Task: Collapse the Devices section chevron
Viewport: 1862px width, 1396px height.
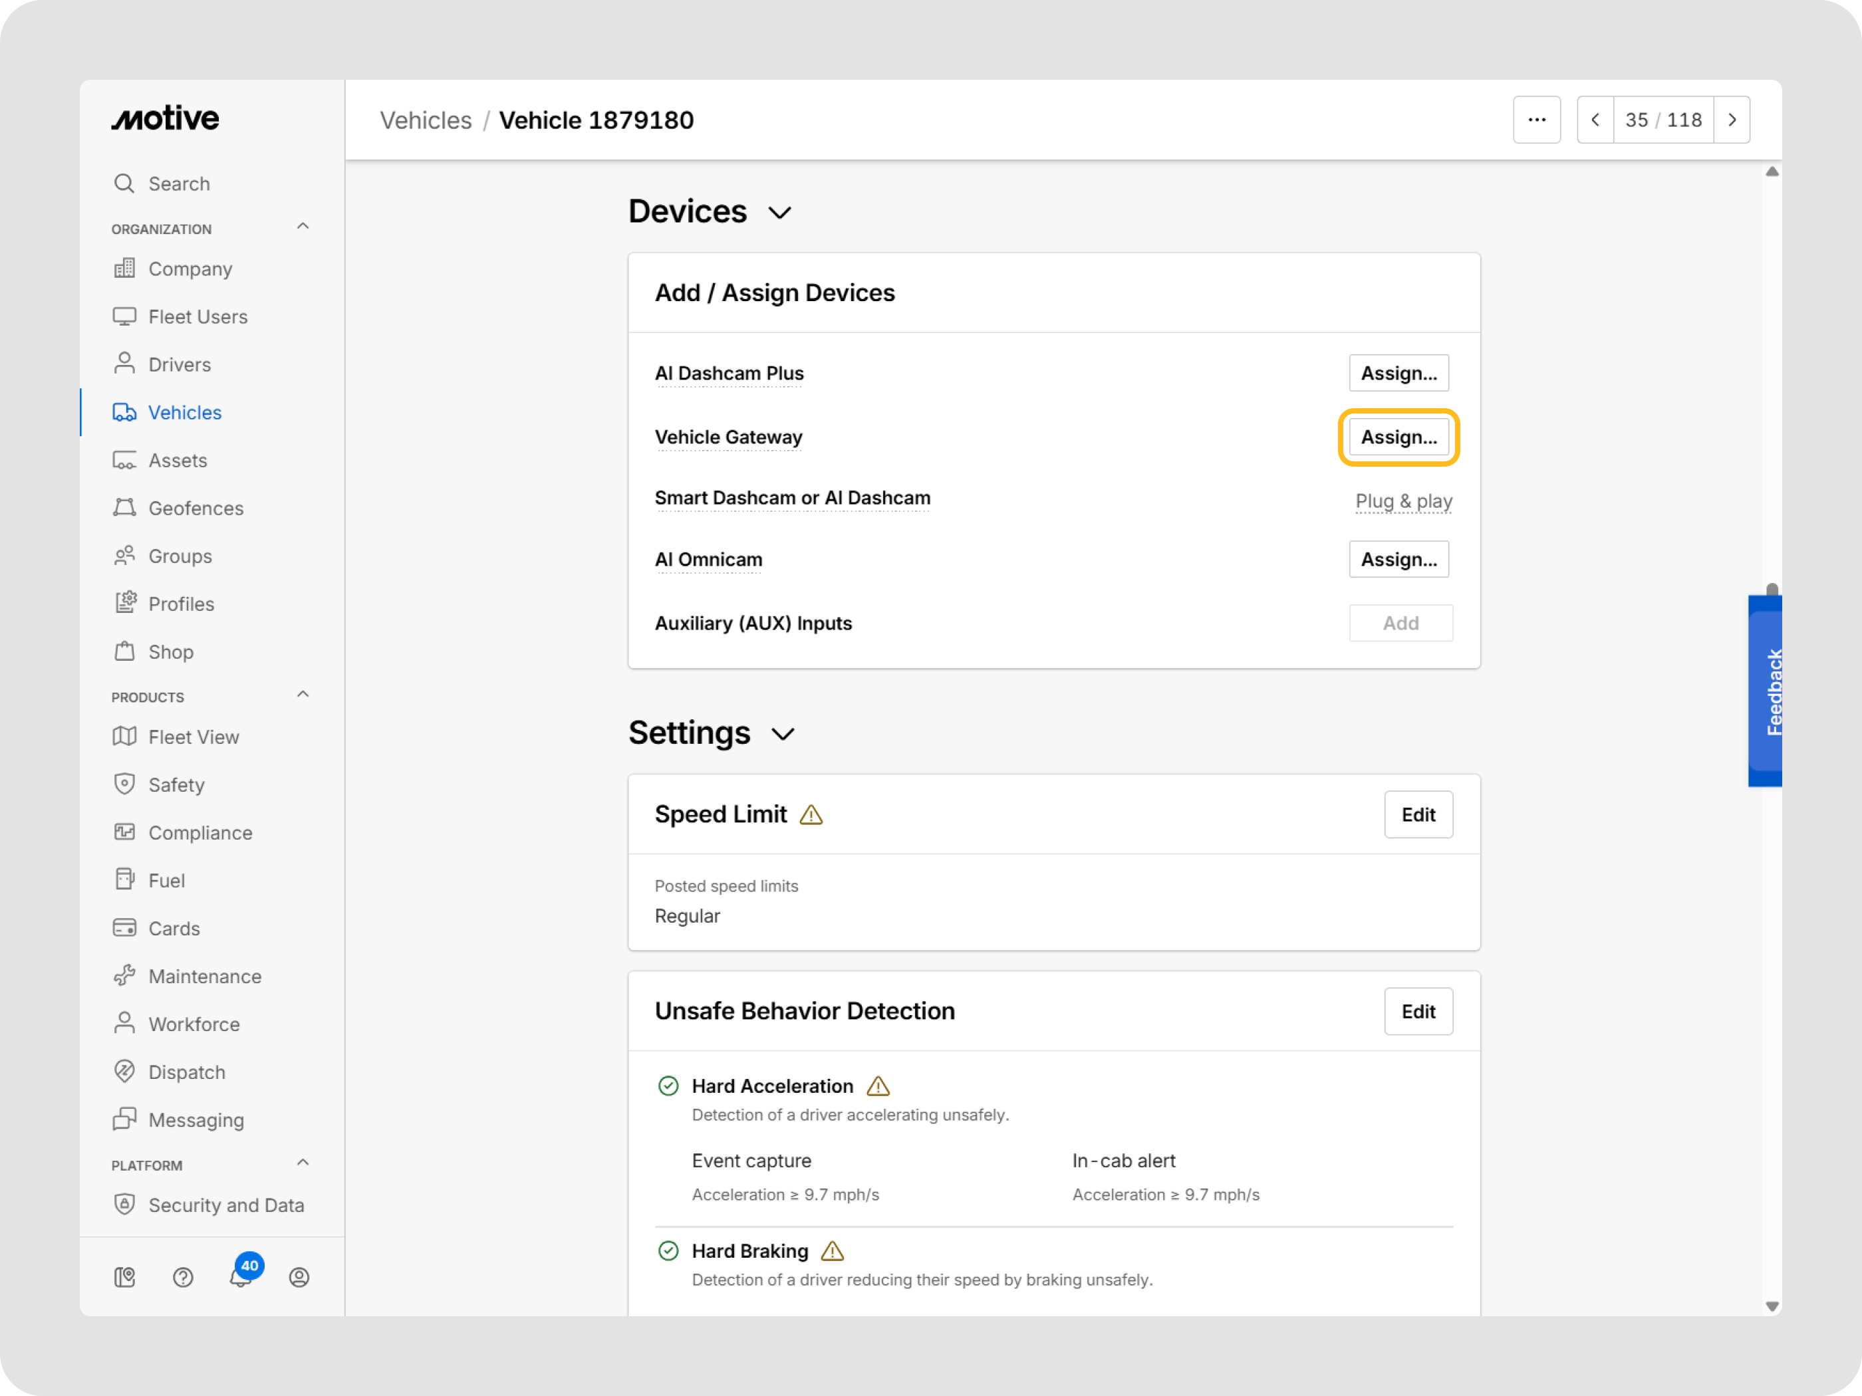Action: point(780,213)
